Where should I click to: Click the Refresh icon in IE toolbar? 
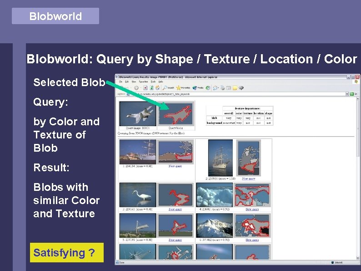point(151,88)
